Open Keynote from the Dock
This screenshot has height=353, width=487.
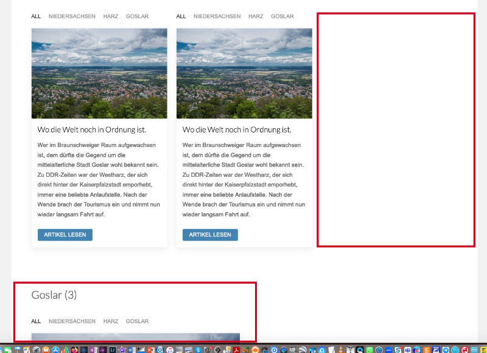click(x=18, y=349)
